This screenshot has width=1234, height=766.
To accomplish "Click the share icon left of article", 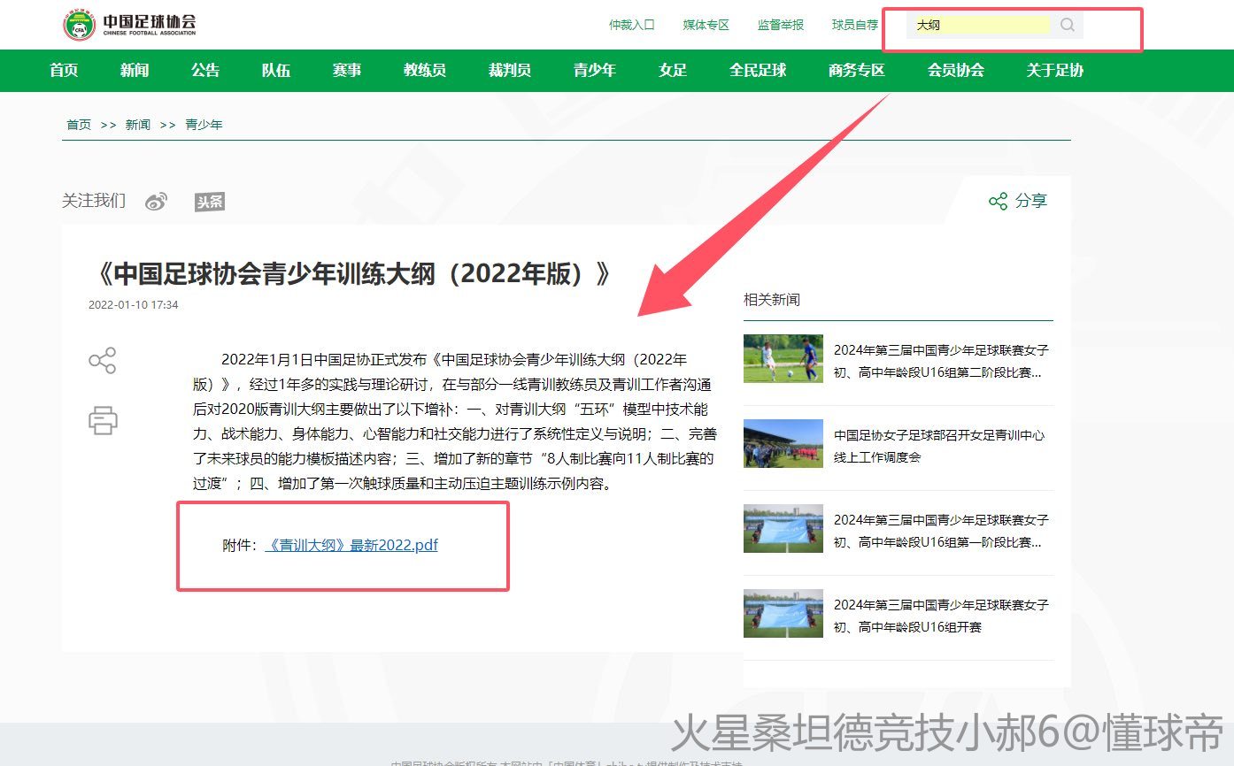I will [x=103, y=361].
